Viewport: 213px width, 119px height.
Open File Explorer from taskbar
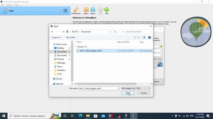[x=88, y=116]
